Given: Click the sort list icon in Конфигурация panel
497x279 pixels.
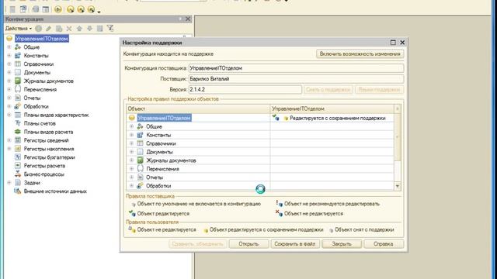Looking at the screenshot, I should (100, 29).
